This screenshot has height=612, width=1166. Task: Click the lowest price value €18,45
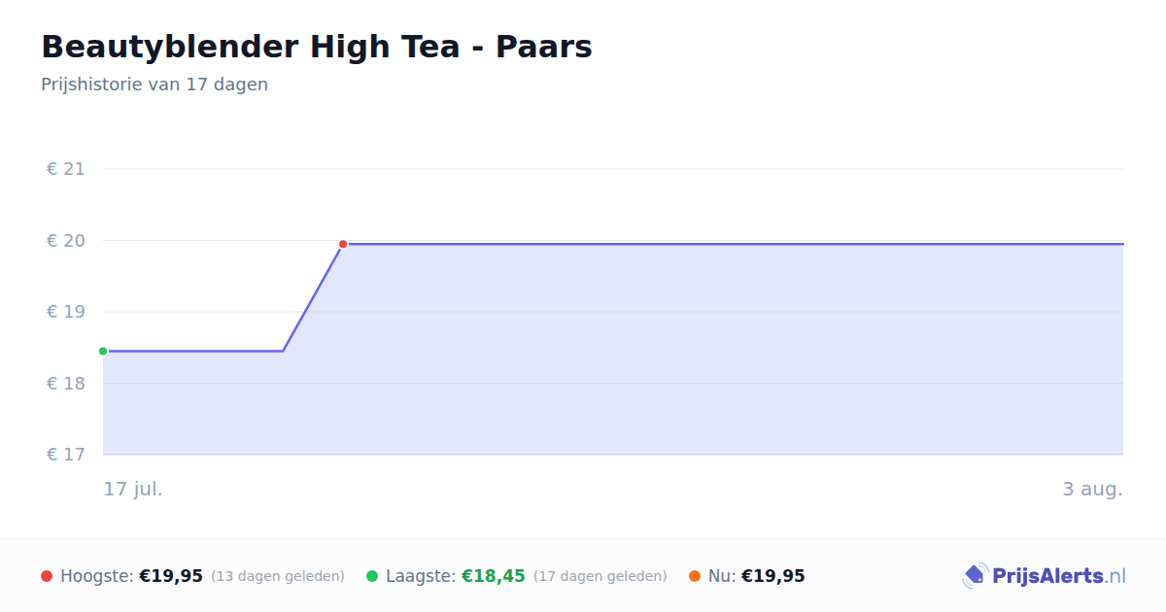point(494,576)
